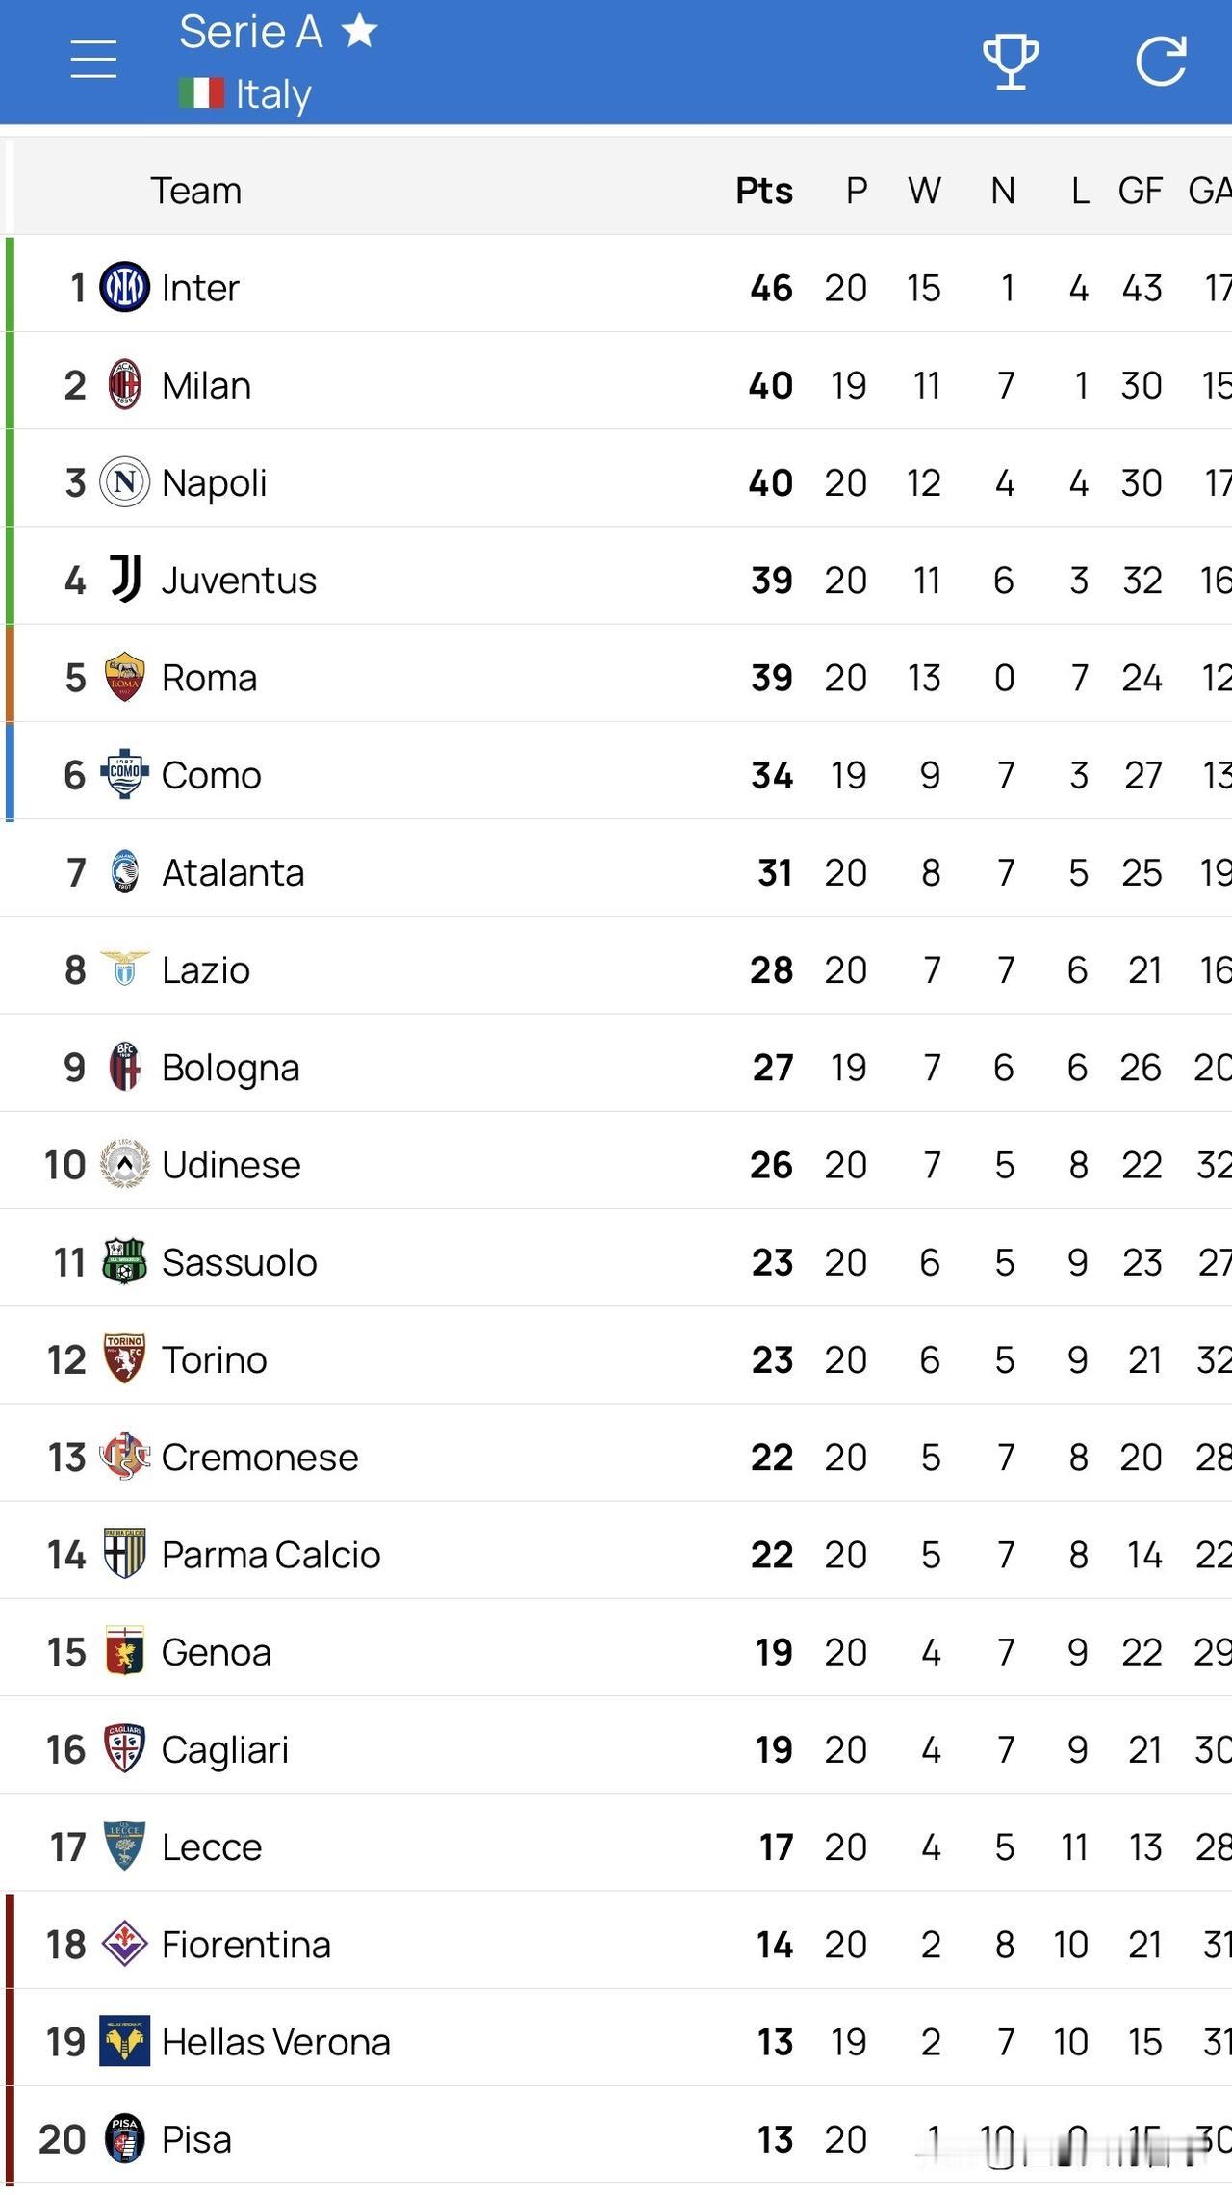Tap the Hellas Verona crest
The height and width of the screenshot is (2195, 1232).
(124, 2041)
